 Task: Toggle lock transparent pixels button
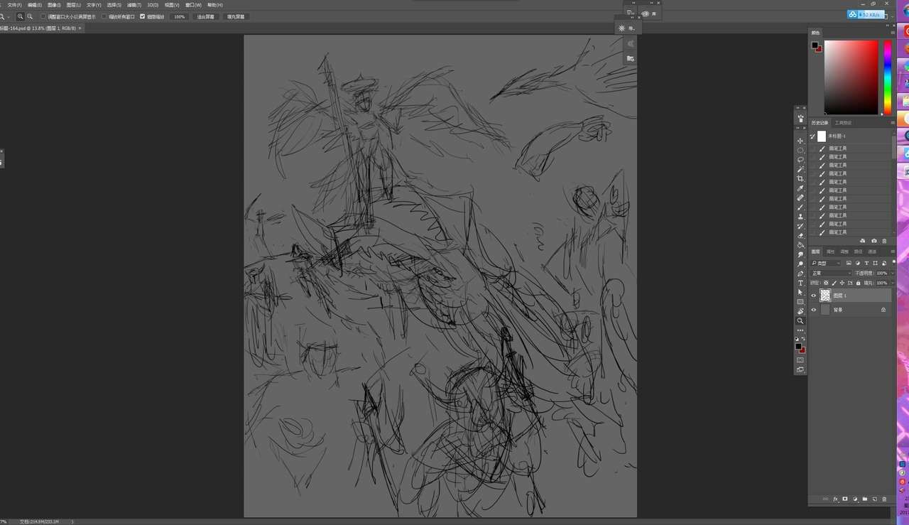(x=826, y=283)
